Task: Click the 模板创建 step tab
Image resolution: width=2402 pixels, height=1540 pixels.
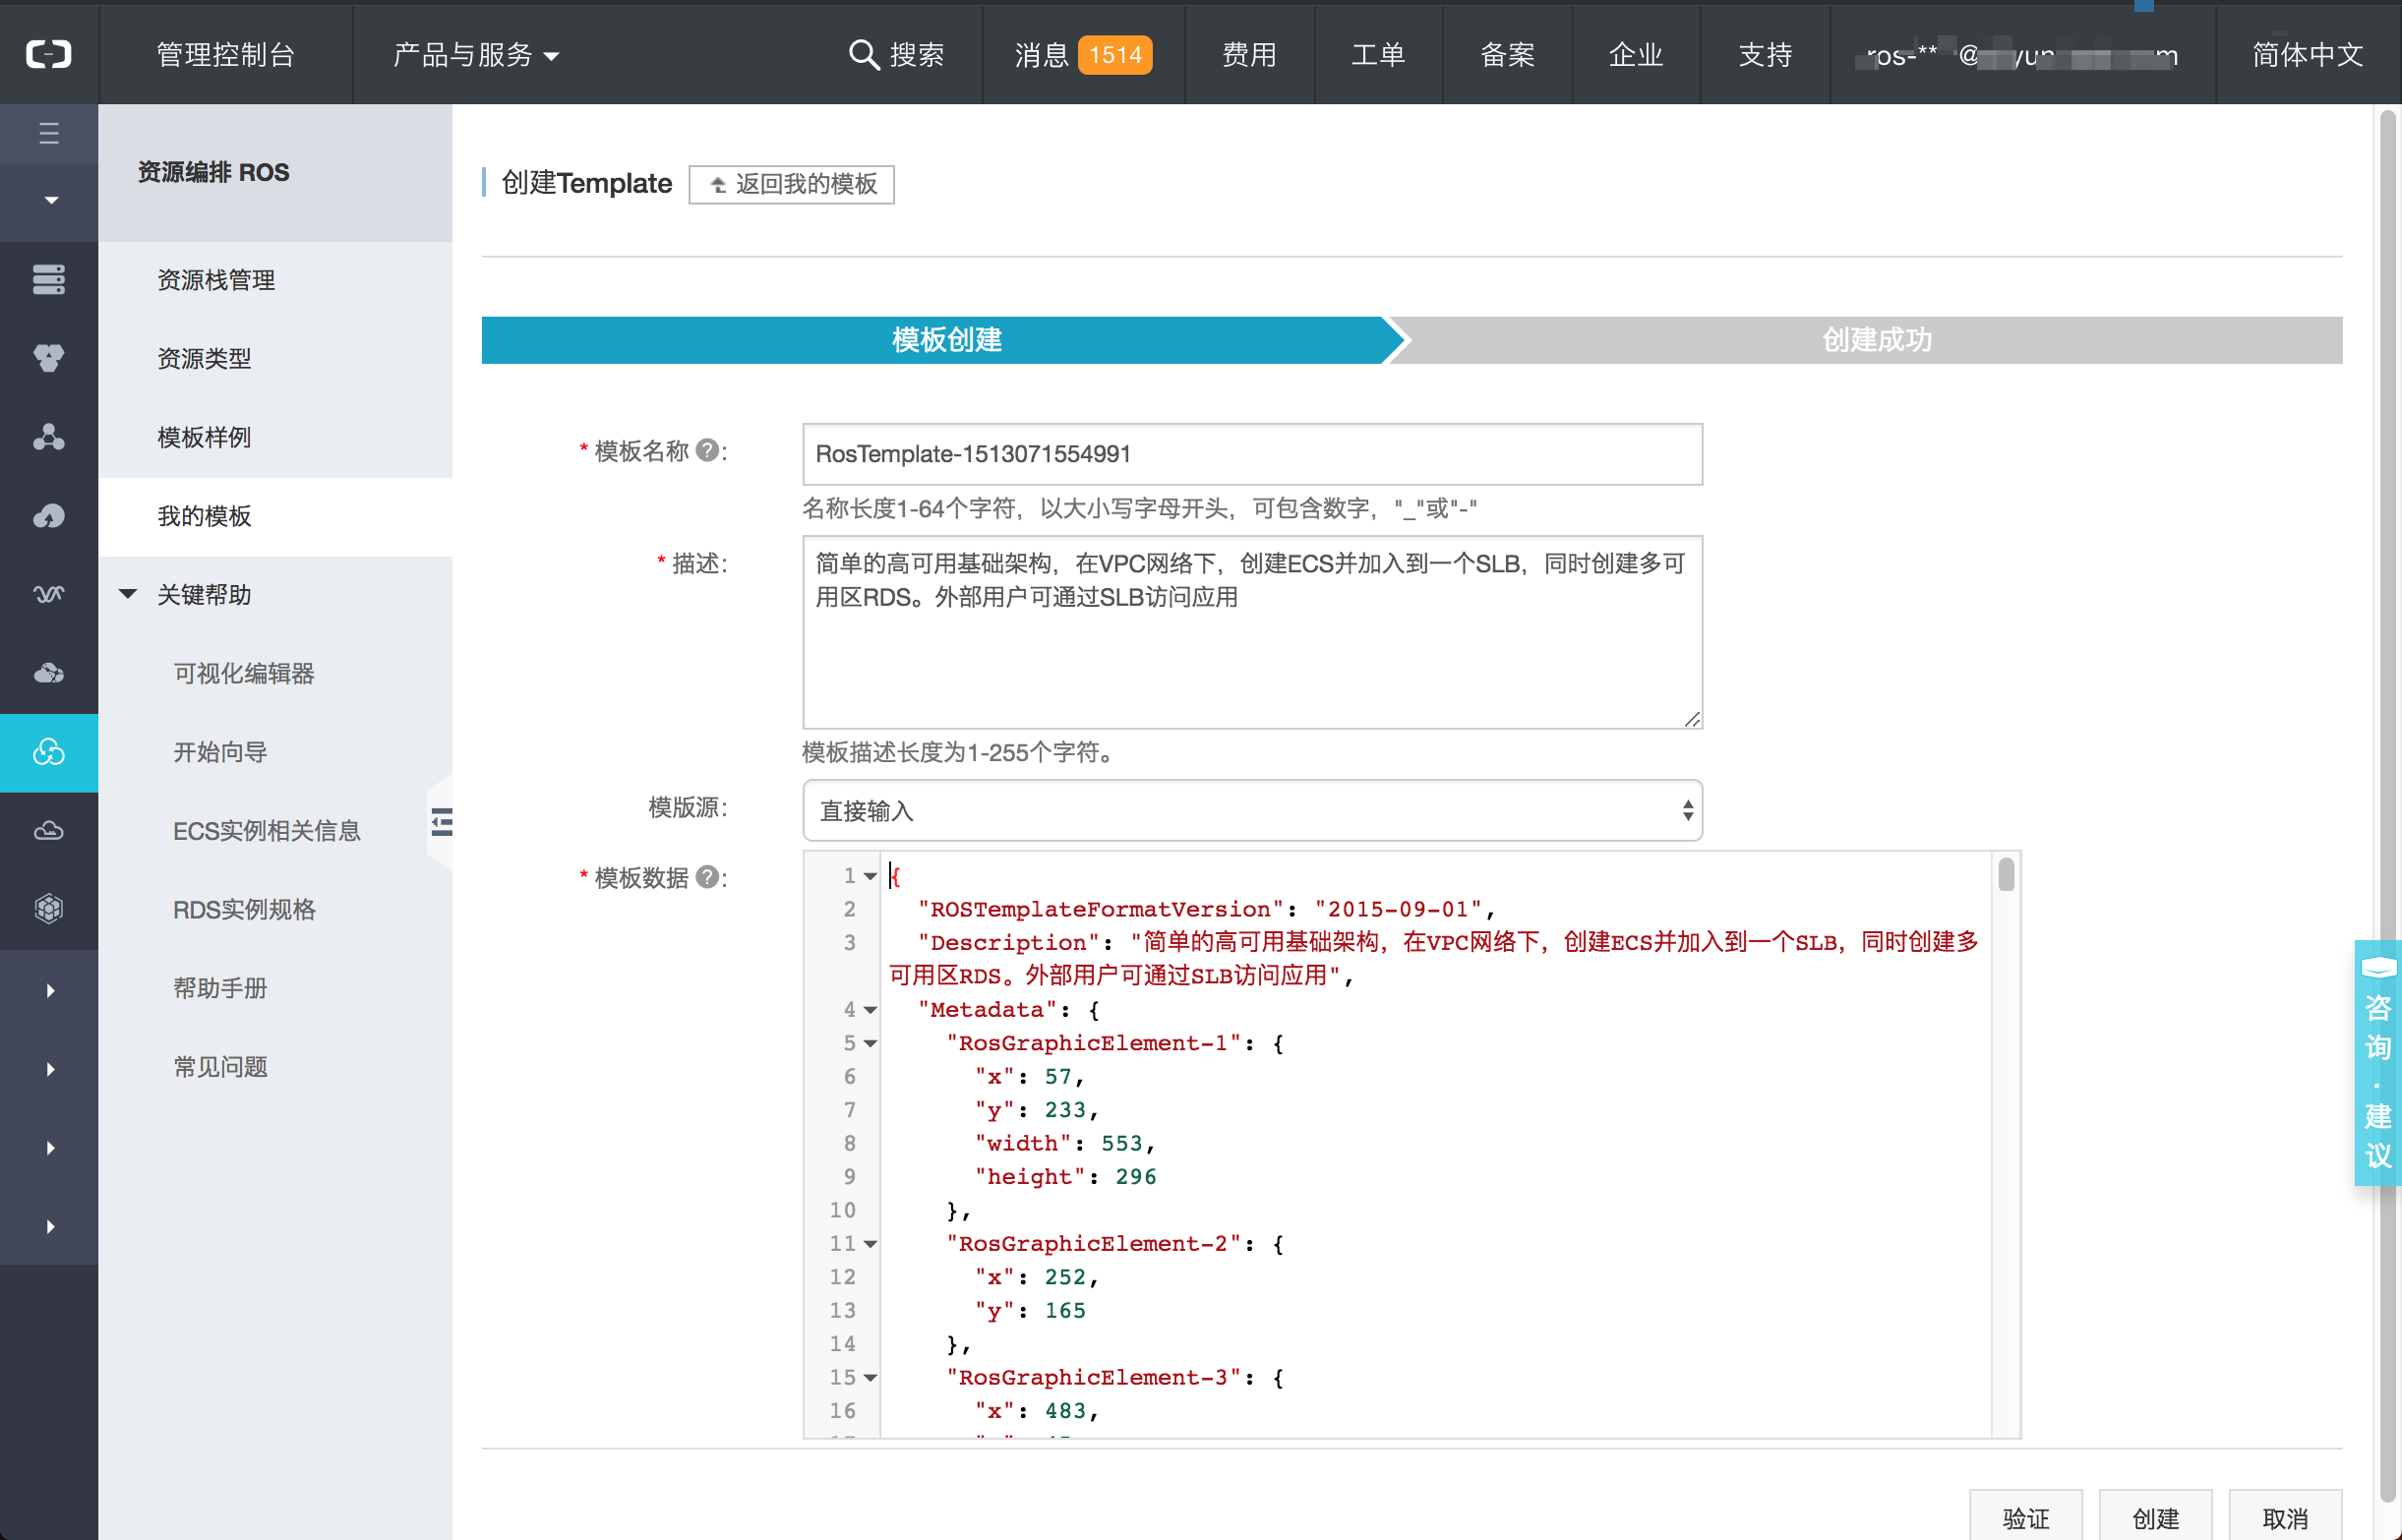Action: click(x=945, y=340)
